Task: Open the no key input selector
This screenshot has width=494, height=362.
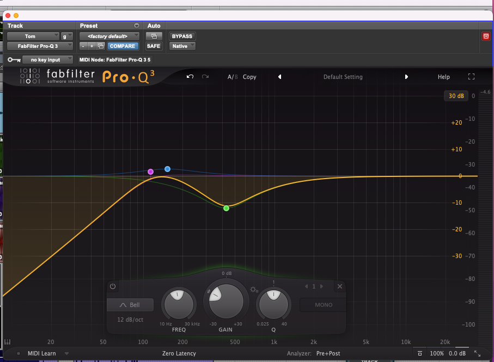Action: [47, 60]
